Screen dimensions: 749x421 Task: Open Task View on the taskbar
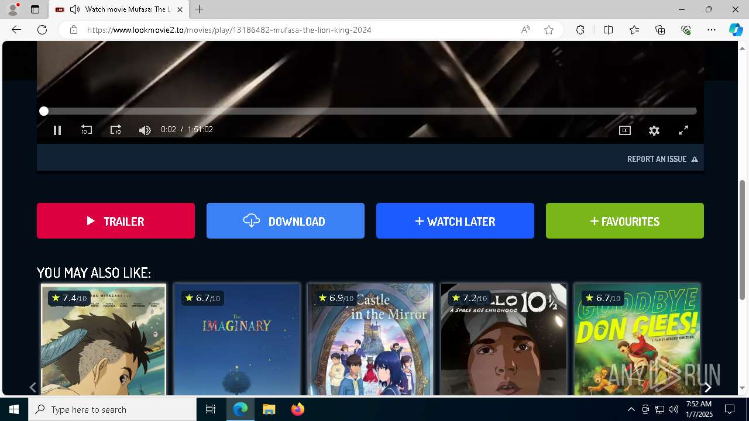click(x=211, y=409)
